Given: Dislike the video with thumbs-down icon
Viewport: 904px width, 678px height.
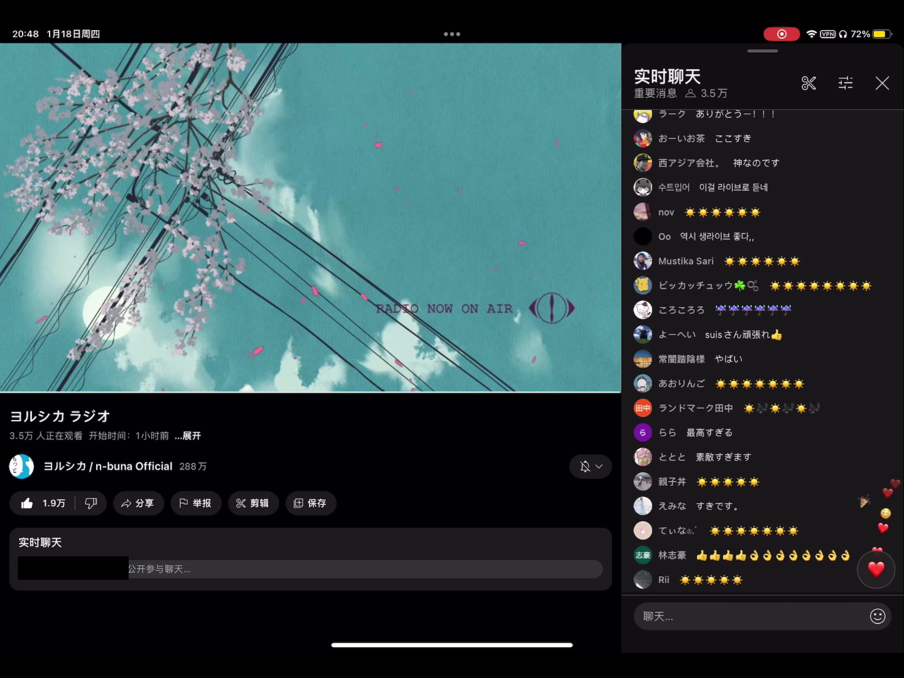Looking at the screenshot, I should (91, 503).
